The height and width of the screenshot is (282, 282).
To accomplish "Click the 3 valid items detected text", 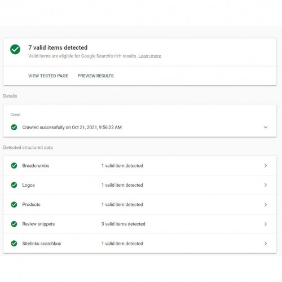I will pos(124,224).
